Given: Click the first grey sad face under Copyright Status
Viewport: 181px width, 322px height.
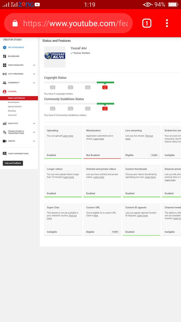Looking at the screenshot, I should pos(53,87).
